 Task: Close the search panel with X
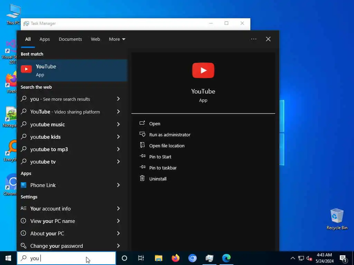coord(268,39)
